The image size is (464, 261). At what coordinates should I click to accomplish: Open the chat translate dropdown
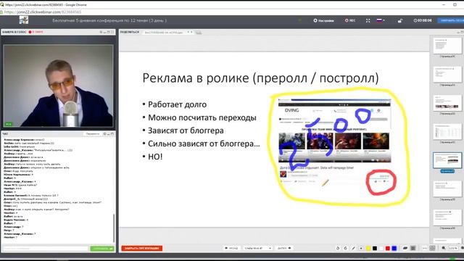93,134
